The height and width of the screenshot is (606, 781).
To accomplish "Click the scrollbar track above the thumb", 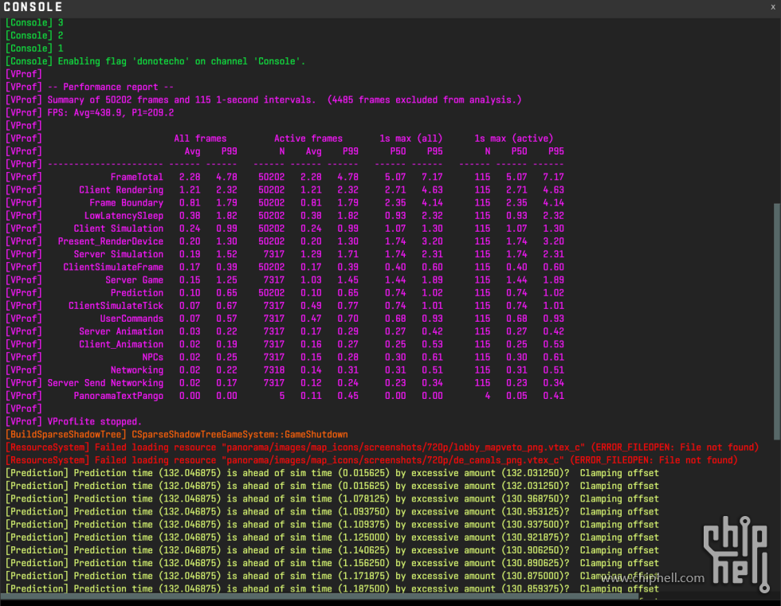I will click(776, 111).
